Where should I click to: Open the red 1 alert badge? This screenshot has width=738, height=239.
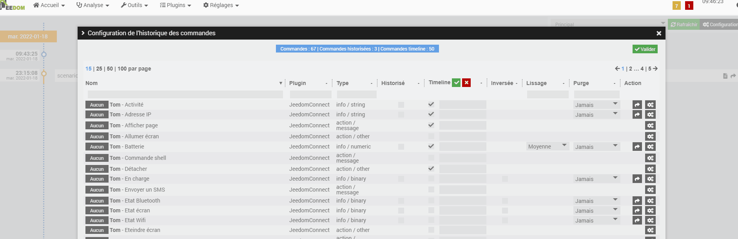pos(689,5)
